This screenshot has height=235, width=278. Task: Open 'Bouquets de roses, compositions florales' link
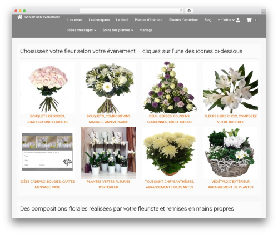47,119
